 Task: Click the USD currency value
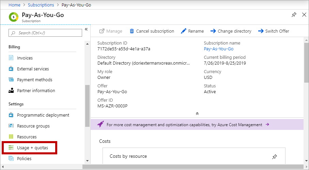pos(208,77)
